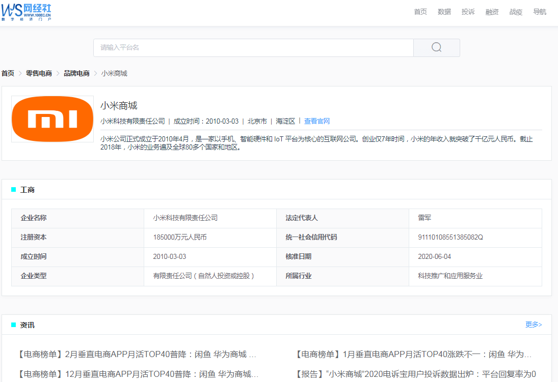This screenshot has width=558, height=382.
Task: Click the company name 小米科技有限责任公司 under the title
Action: pyautogui.click(x=132, y=121)
